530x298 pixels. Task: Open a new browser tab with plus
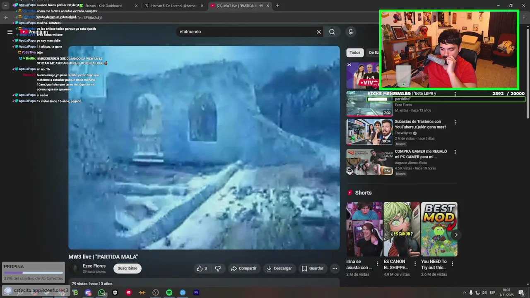coord(277,6)
